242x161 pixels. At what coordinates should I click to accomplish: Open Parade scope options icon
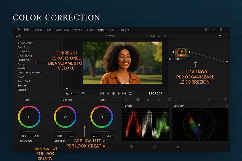click(166, 106)
